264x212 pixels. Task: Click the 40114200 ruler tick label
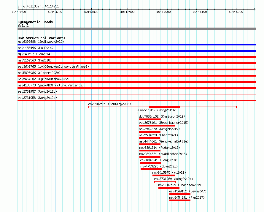[236, 12]
